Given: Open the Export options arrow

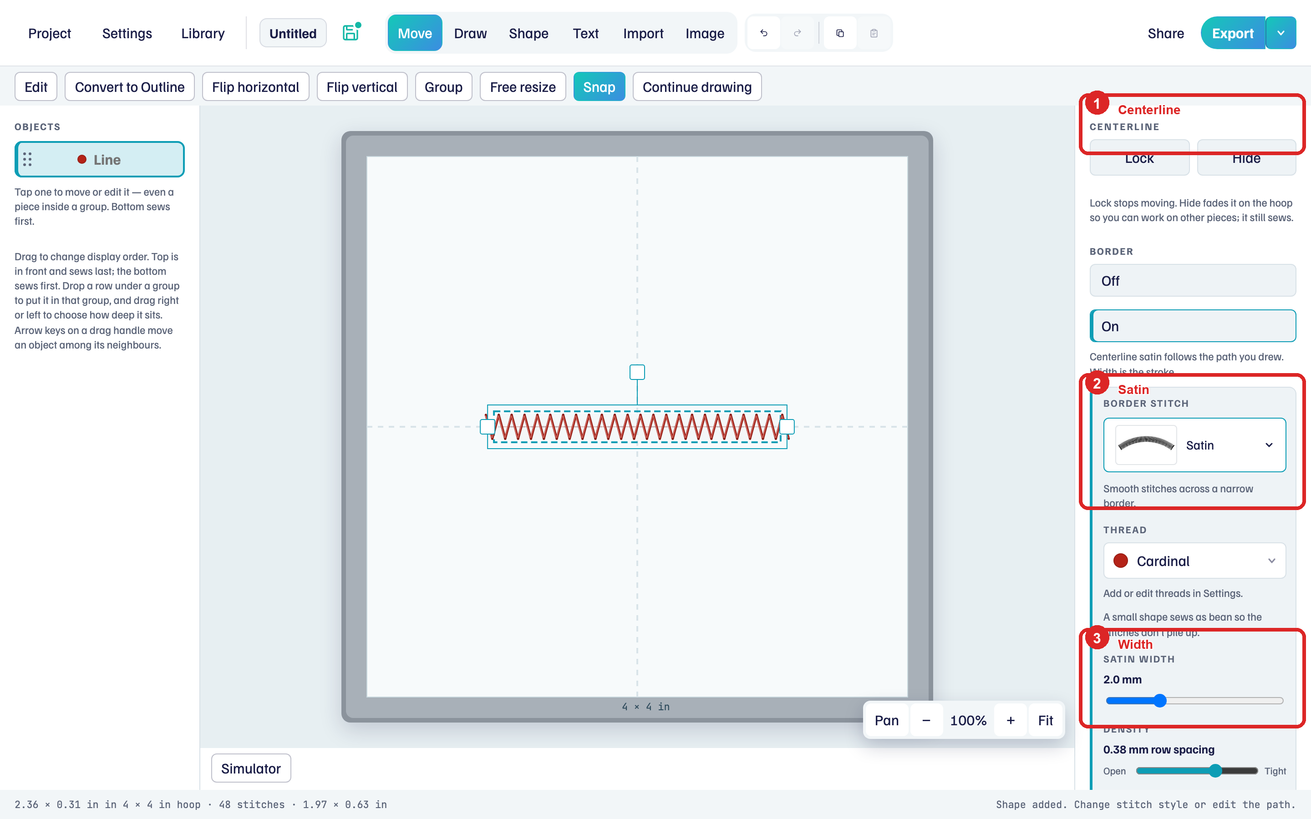Looking at the screenshot, I should (1281, 33).
